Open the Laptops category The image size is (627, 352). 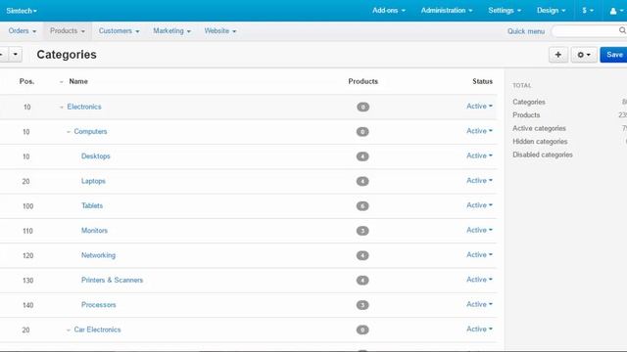93,181
